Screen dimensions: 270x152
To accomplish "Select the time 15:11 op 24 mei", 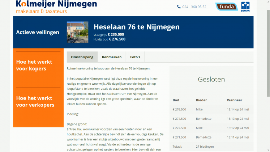I will [x=238, y=138].
